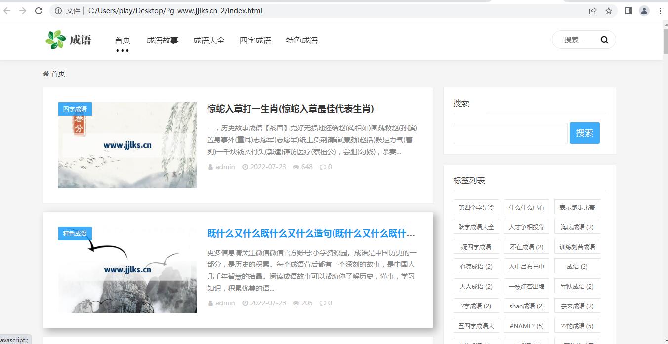The image size is (668, 344).
Task: Click the first post thumbnail with 春分
Action: click(127, 145)
